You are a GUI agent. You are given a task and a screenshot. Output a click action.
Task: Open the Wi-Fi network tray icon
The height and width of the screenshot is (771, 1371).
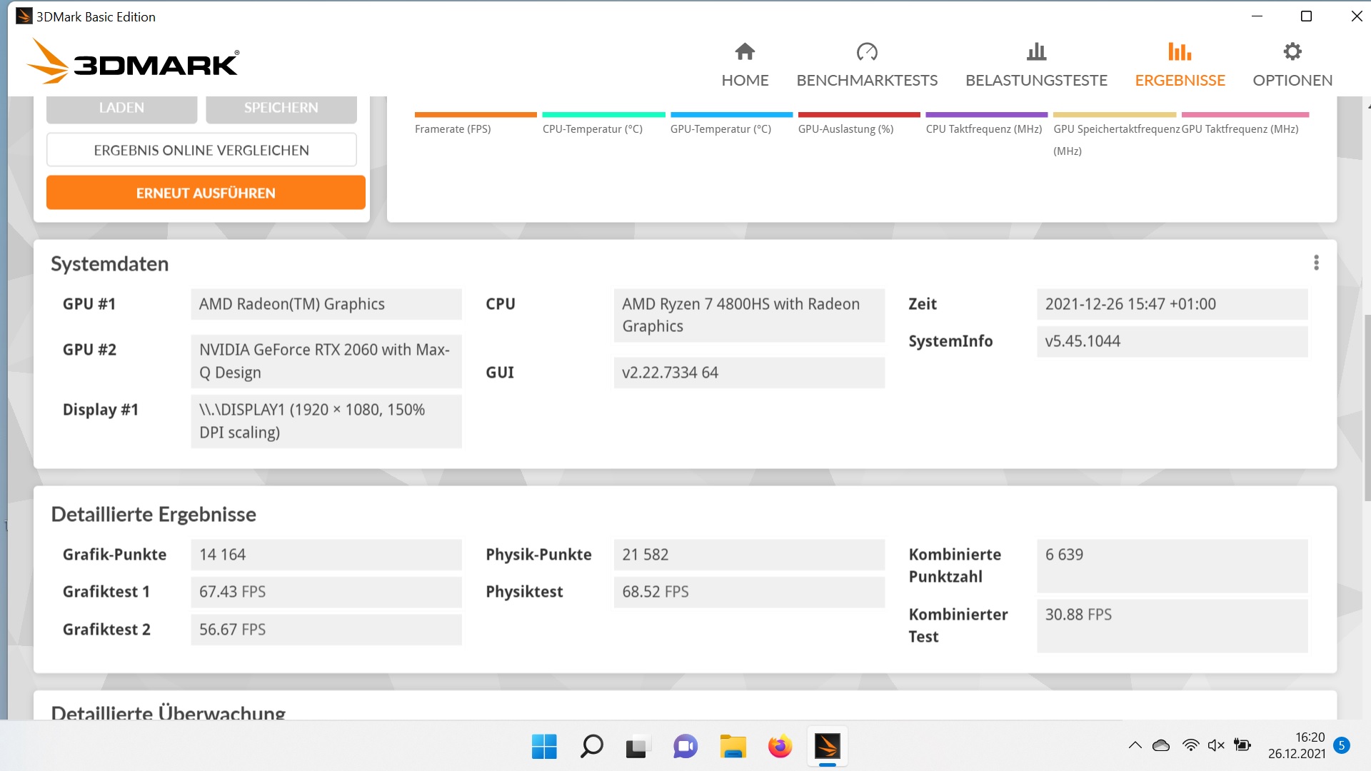[1190, 745]
